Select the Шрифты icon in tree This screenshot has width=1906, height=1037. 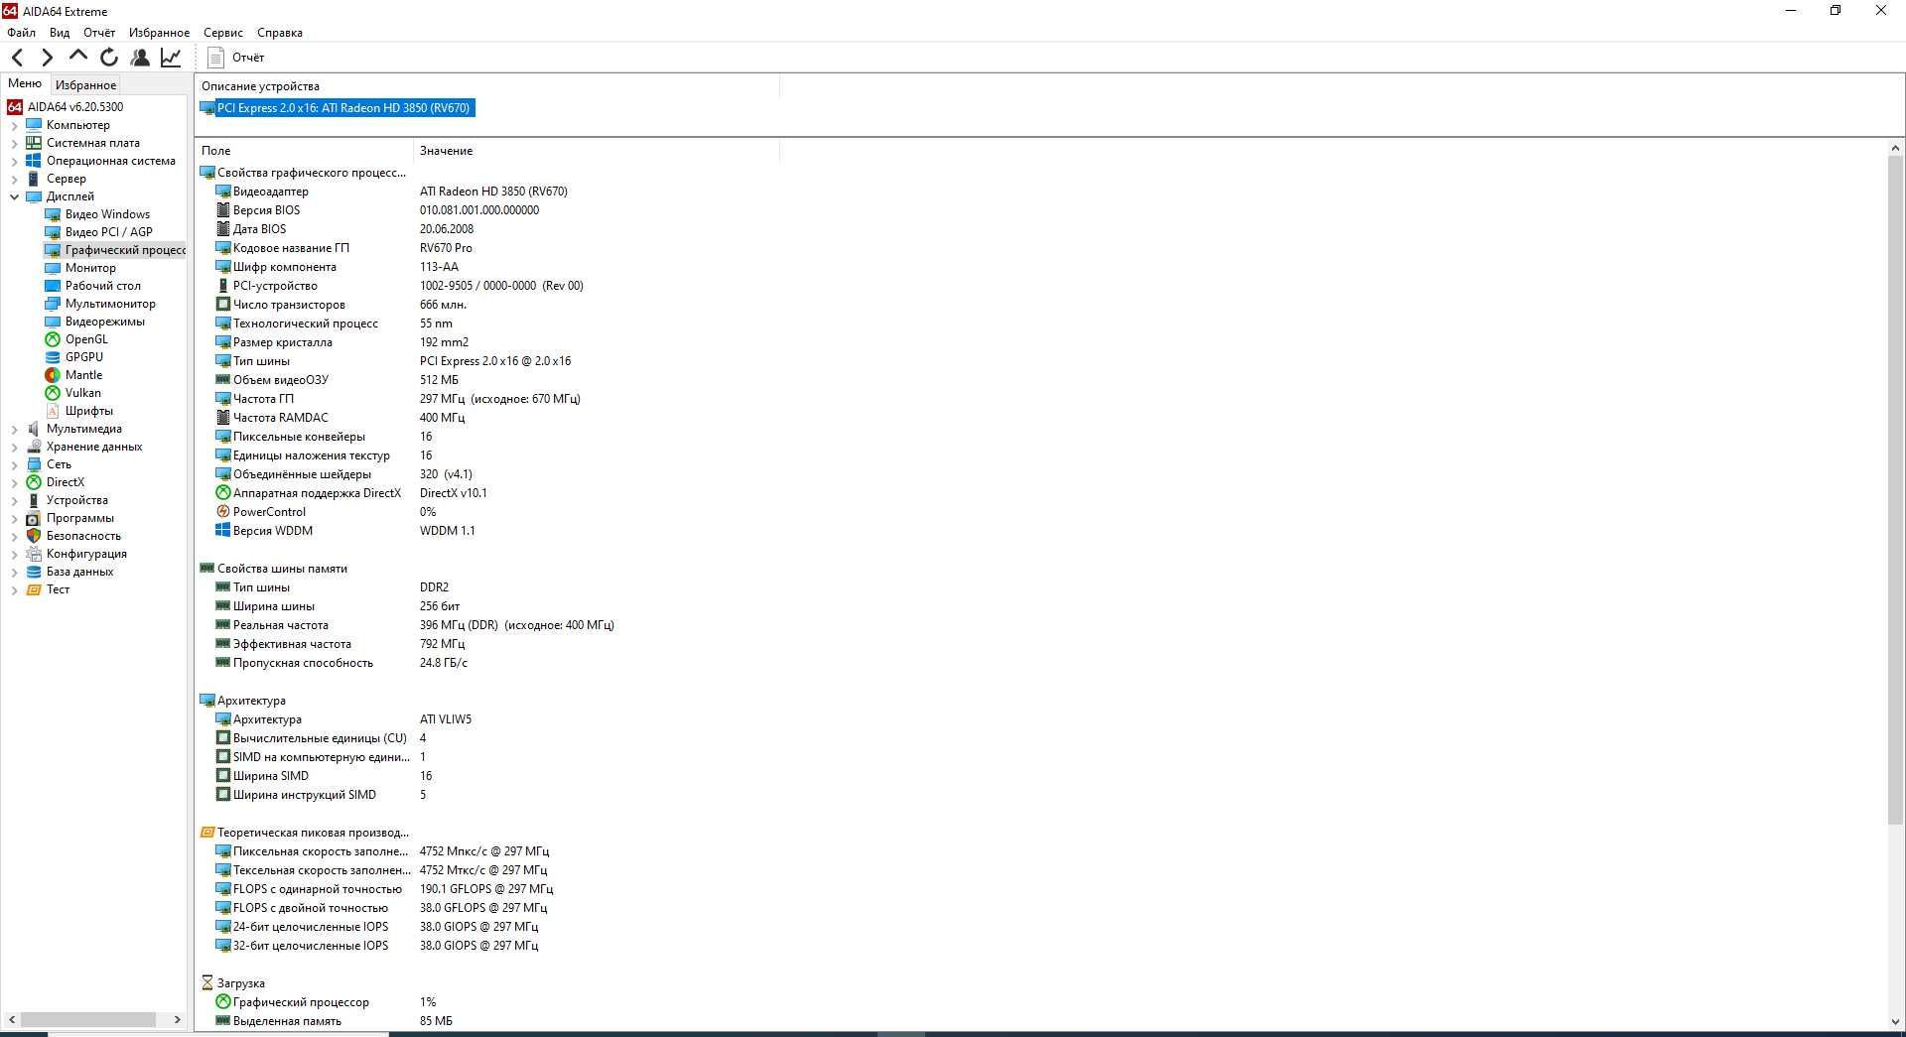point(53,411)
